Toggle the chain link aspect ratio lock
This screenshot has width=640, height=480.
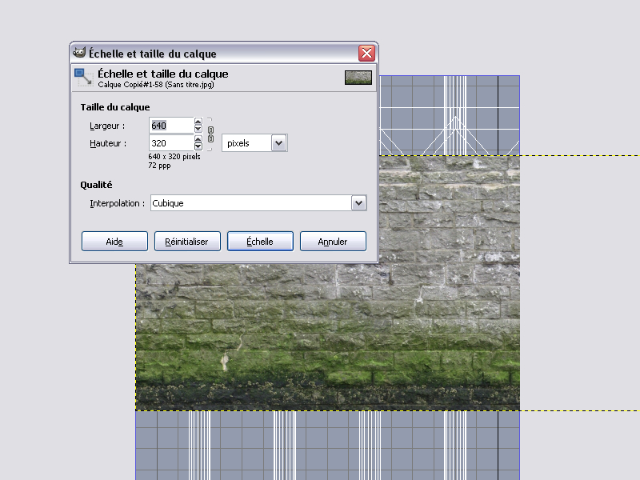(210, 133)
